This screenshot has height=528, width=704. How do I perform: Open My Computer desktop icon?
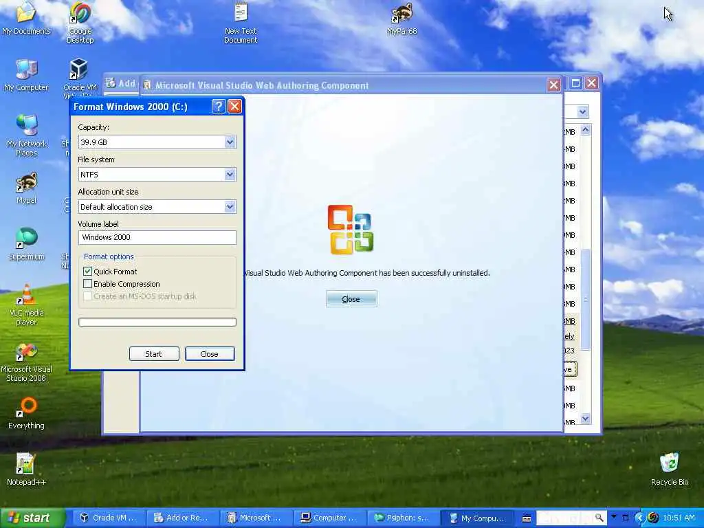[26, 75]
